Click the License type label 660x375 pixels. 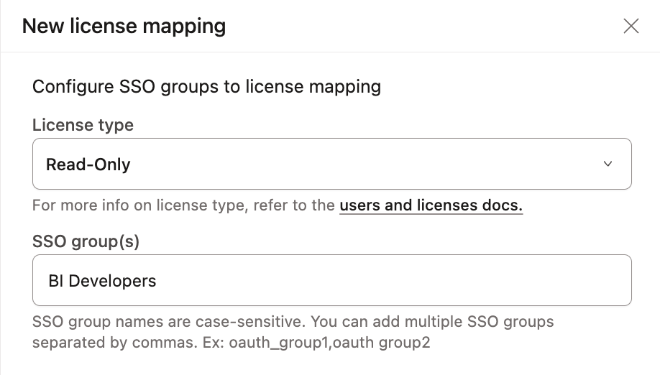point(83,125)
